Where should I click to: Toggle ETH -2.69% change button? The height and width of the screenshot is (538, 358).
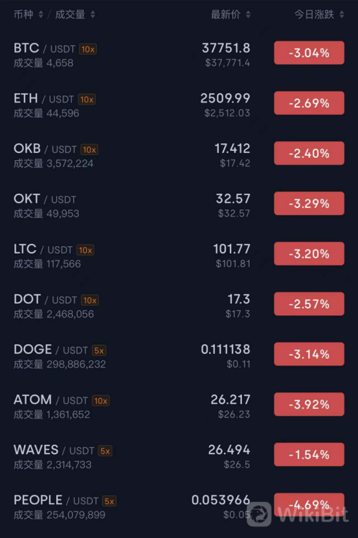(x=309, y=103)
